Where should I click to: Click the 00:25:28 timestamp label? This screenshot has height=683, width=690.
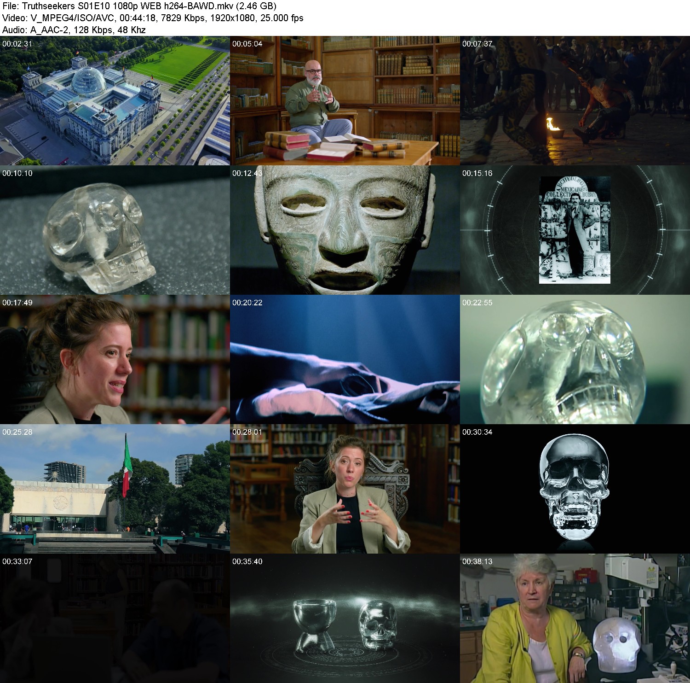pyautogui.click(x=17, y=432)
